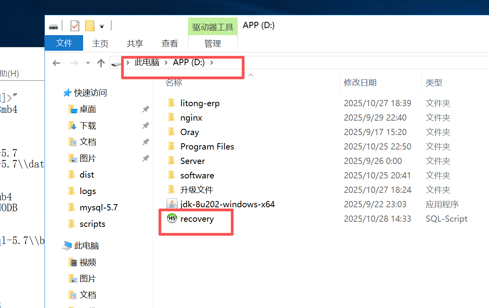Unpin quick access 图片 using its pin icon
The image size is (489, 308).
pos(146,158)
